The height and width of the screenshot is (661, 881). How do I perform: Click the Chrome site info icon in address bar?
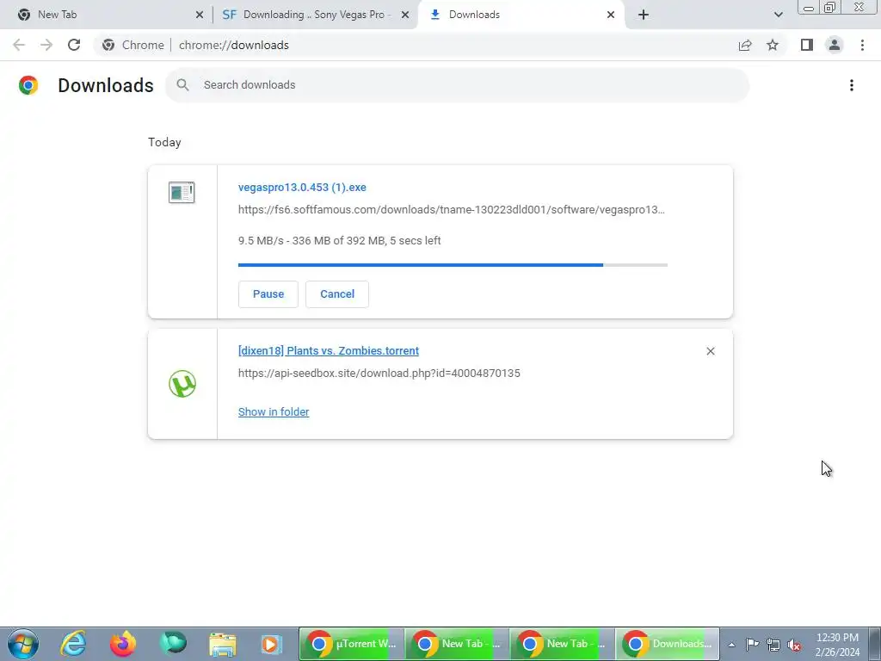tap(108, 45)
